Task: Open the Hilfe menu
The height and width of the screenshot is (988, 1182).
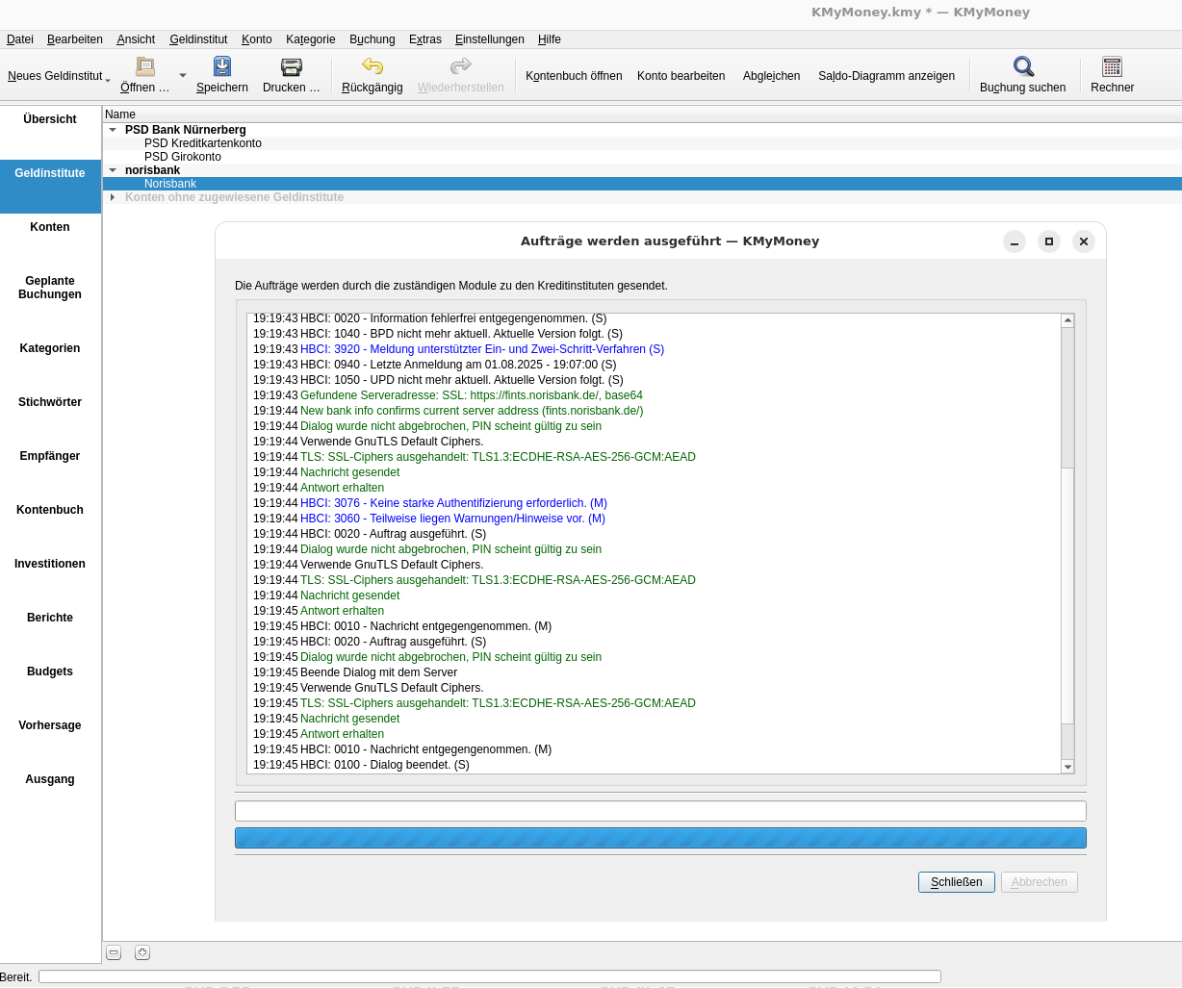Action: (550, 39)
